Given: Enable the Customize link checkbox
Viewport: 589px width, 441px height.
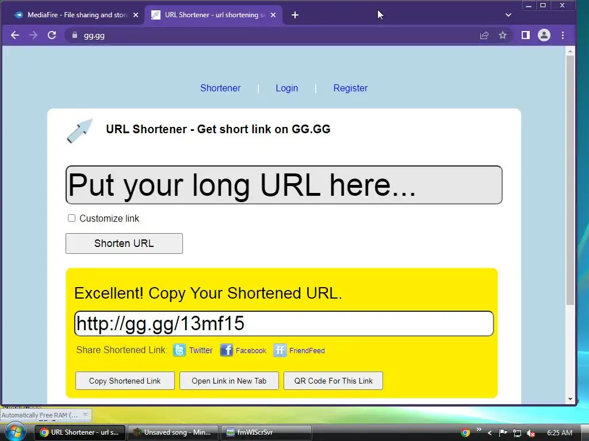Looking at the screenshot, I should point(71,218).
